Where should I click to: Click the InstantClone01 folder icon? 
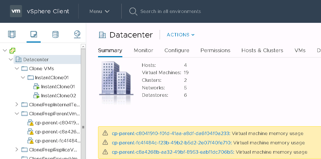[31, 78]
